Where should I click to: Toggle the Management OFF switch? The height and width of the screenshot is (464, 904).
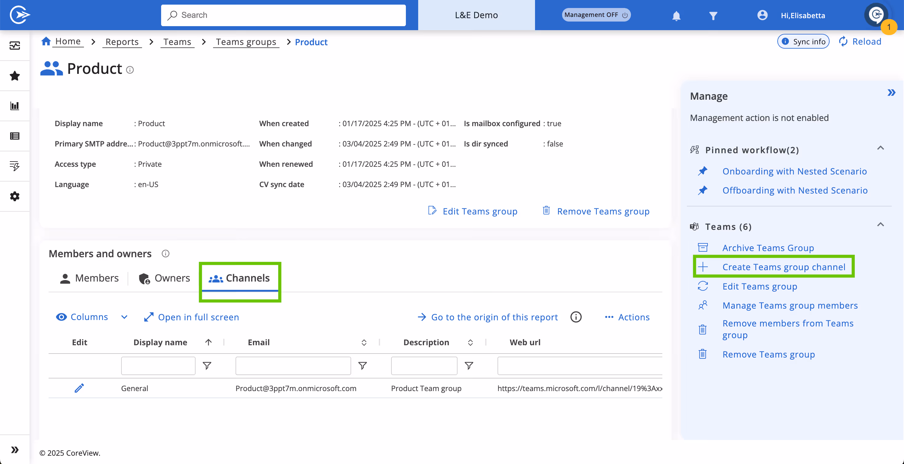[596, 15]
